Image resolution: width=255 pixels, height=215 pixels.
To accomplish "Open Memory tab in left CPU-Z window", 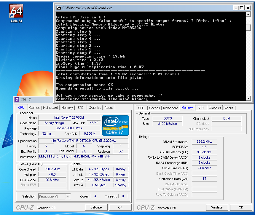I will [x=67, y=108].
